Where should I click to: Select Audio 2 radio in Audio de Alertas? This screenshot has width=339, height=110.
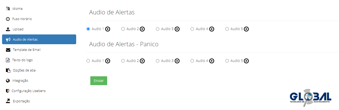click(x=123, y=29)
